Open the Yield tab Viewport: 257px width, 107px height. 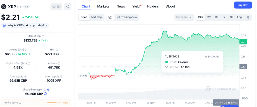(136, 6)
